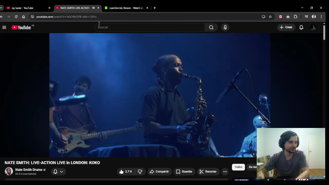Click the 82.9 k suscriptores text
329x185 pixels.
[x=26, y=174]
